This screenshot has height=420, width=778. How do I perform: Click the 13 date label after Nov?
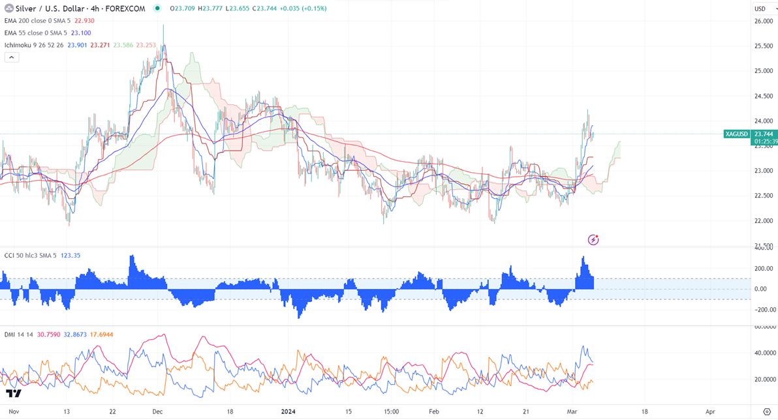click(x=67, y=412)
